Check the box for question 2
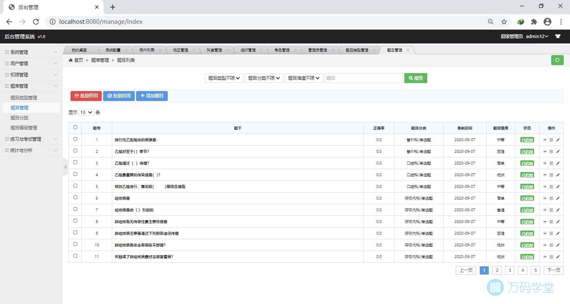Screen dimensions: 570x304 [75, 151]
